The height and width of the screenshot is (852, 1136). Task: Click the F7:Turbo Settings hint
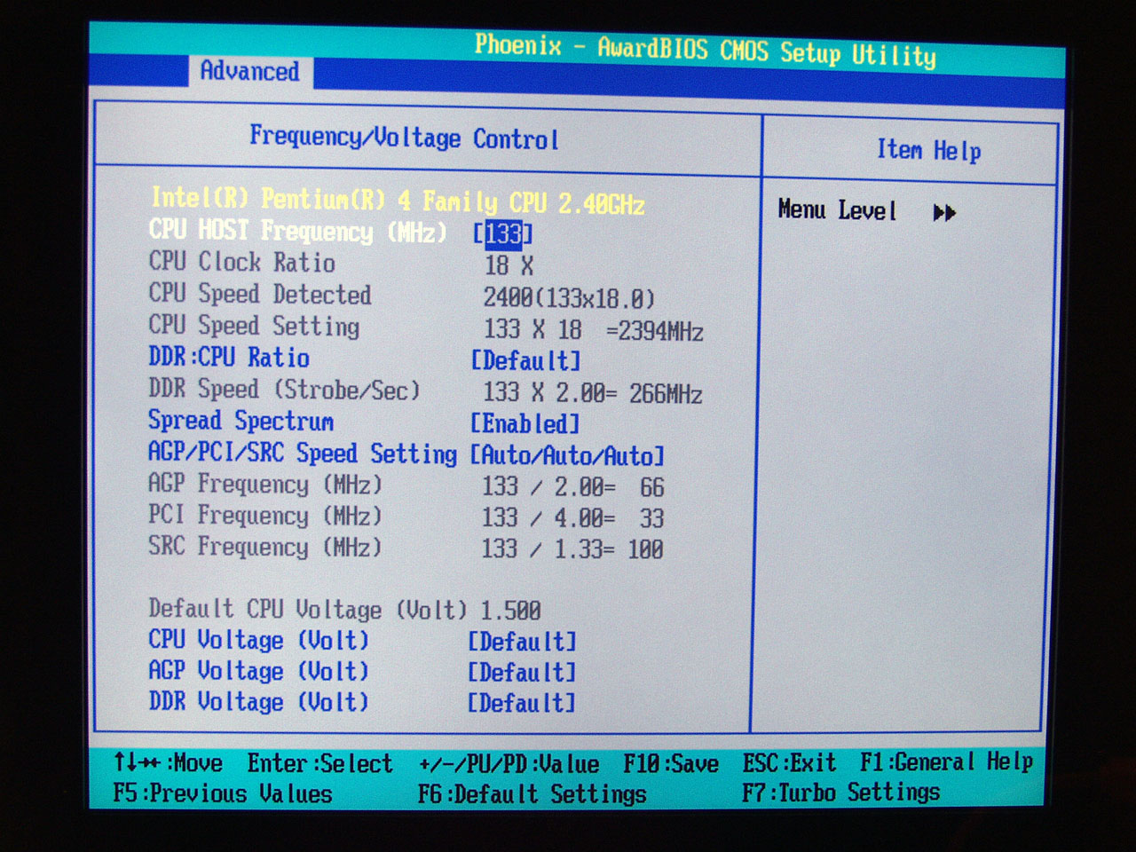click(x=840, y=792)
